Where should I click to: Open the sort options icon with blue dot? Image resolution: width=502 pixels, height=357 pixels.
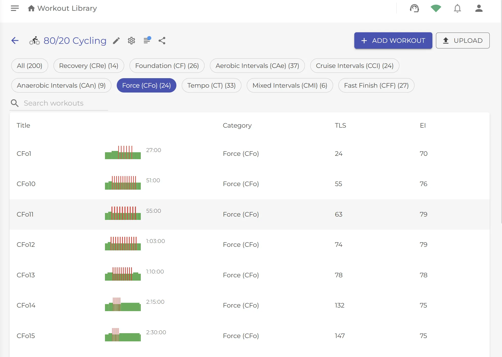(x=147, y=40)
